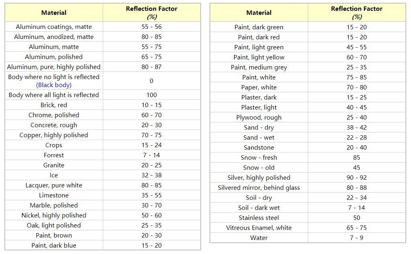Click the 32 - 38 value for Ice
Screen dimensions: 411x254
point(151,175)
